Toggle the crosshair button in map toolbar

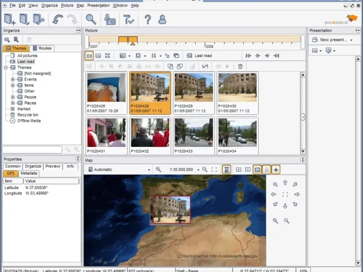coord(276,170)
